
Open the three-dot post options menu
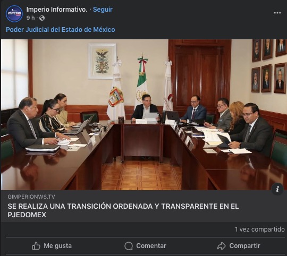click(277, 13)
